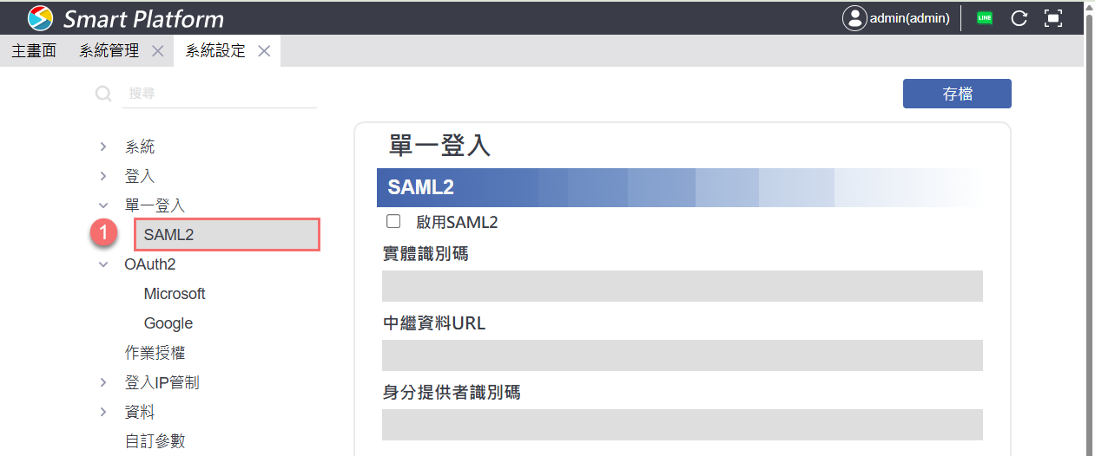Viewport: 1095px width, 456px height.
Task: Click the refresh icon in header
Action: [x=1019, y=17]
